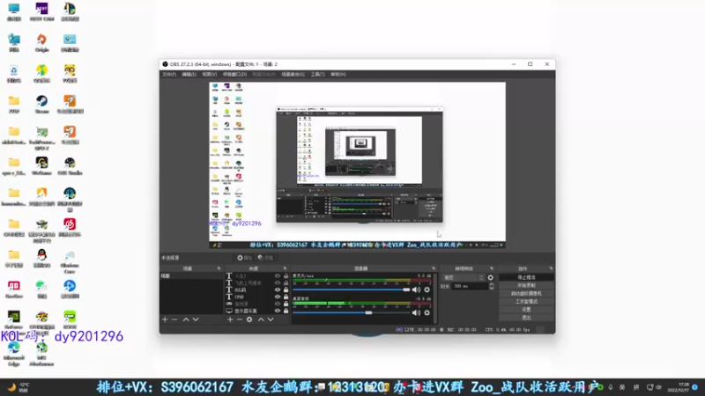
Task: Open the OBS Studio desktop shortcut
Action: pyautogui.click(x=70, y=166)
